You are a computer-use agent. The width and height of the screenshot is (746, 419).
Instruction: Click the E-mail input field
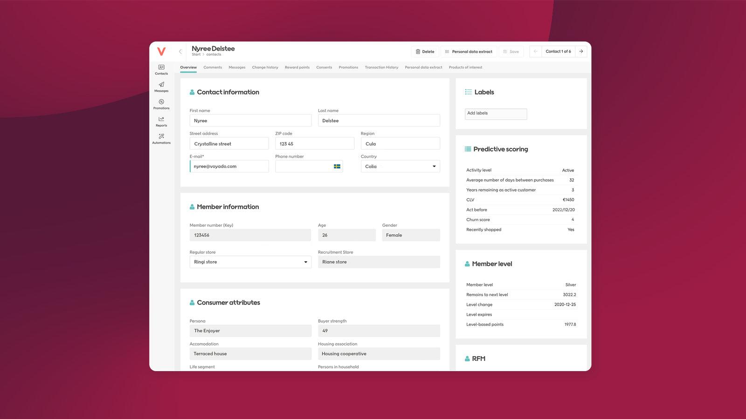click(229, 167)
